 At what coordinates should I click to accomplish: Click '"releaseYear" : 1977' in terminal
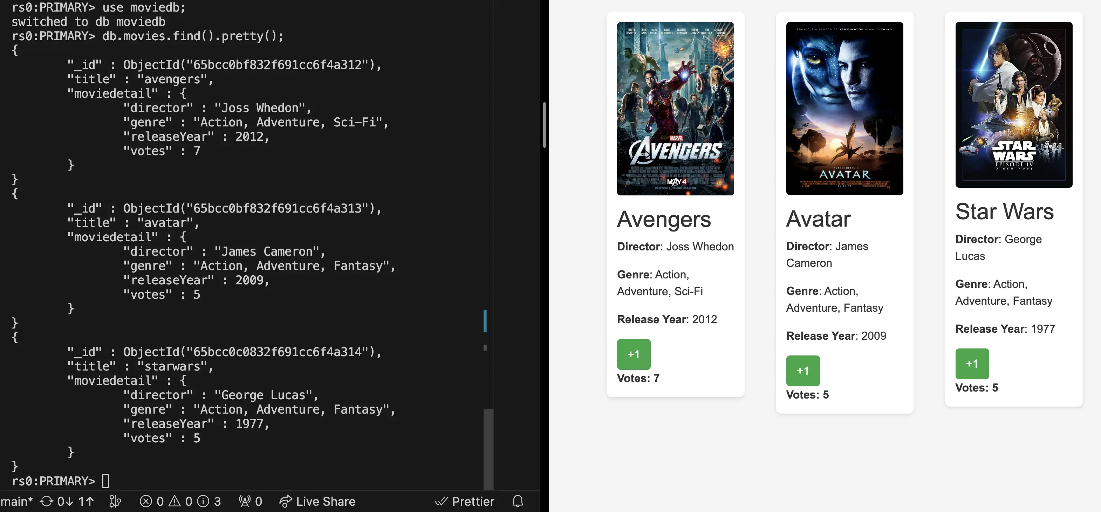196,424
